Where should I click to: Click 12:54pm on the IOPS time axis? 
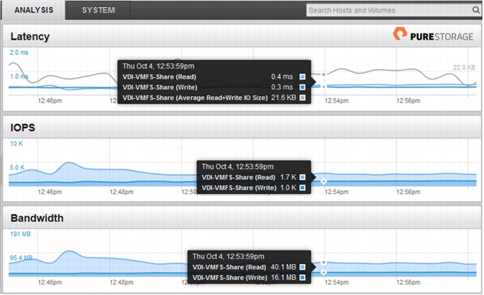[x=336, y=192]
